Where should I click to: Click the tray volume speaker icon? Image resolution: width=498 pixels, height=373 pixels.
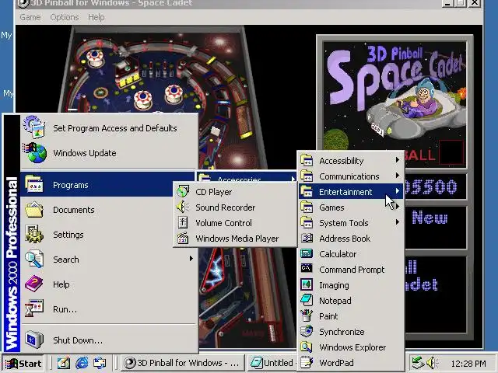coord(432,363)
